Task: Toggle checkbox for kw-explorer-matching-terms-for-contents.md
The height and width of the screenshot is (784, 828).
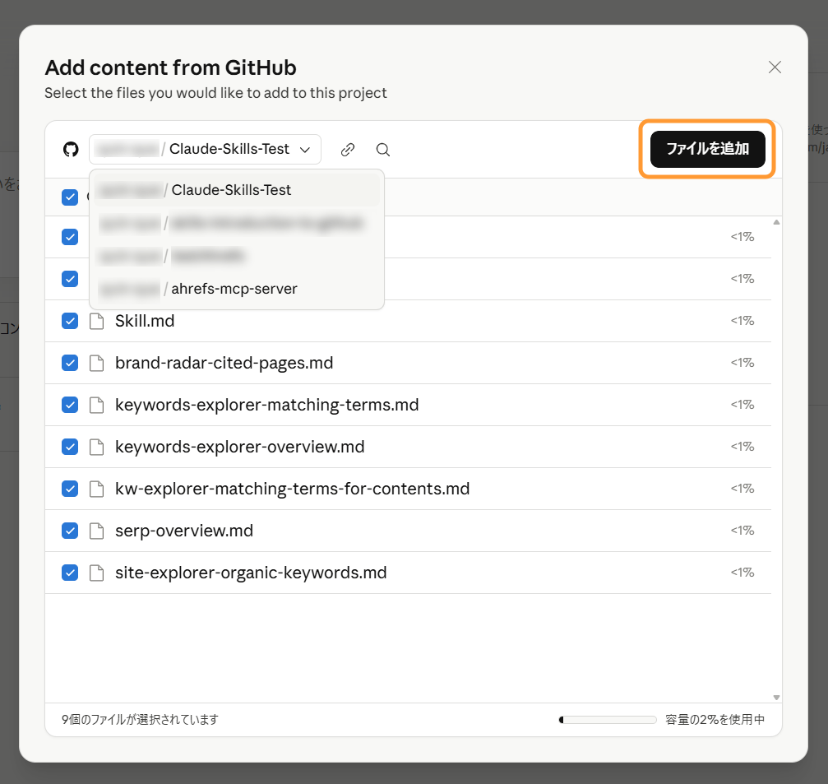Action: click(x=70, y=489)
